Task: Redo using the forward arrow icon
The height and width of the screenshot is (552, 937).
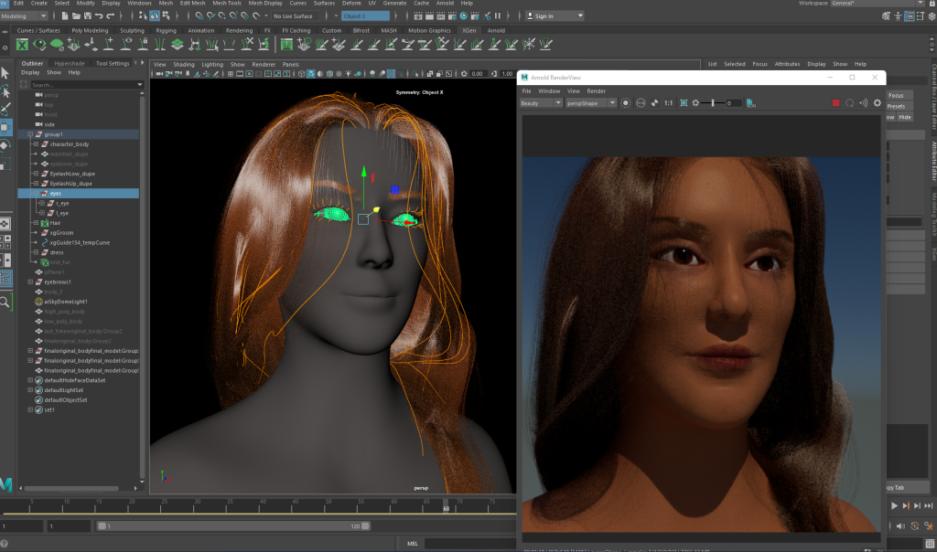Action: click(x=110, y=16)
